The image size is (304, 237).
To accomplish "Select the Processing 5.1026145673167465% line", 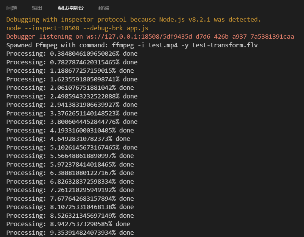I will (x=72, y=147).
